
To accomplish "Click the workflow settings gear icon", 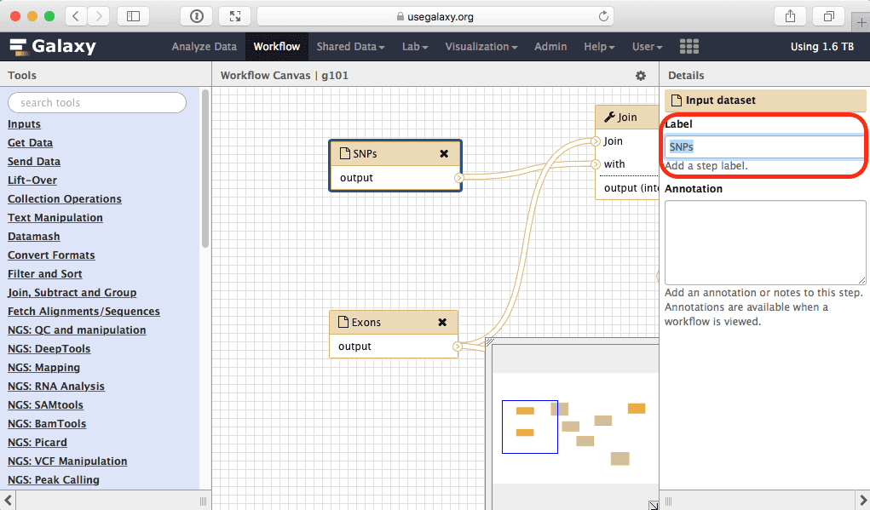I will pos(641,76).
